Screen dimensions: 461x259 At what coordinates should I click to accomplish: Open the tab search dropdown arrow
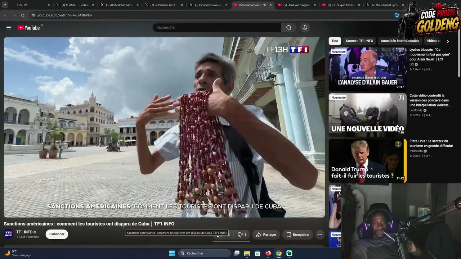[x=5, y=5]
